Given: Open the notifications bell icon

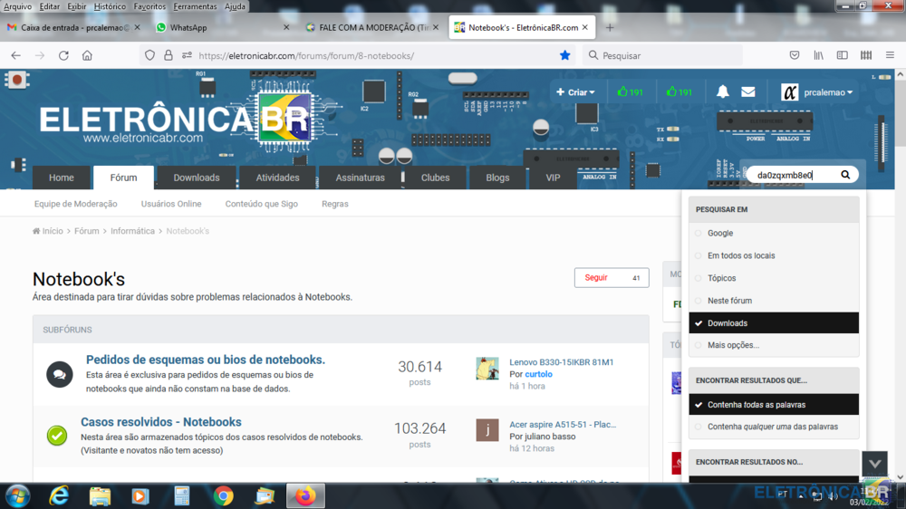Looking at the screenshot, I should click(723, 91).
